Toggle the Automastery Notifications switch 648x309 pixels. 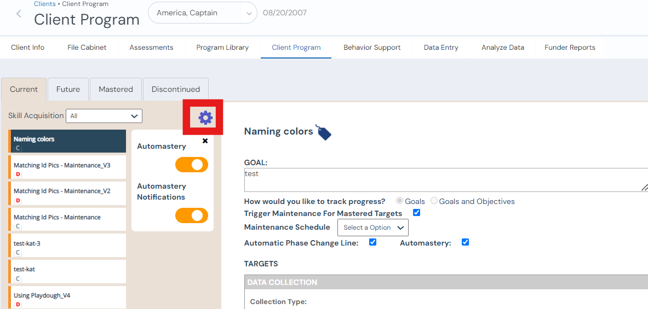coord(192,215)
